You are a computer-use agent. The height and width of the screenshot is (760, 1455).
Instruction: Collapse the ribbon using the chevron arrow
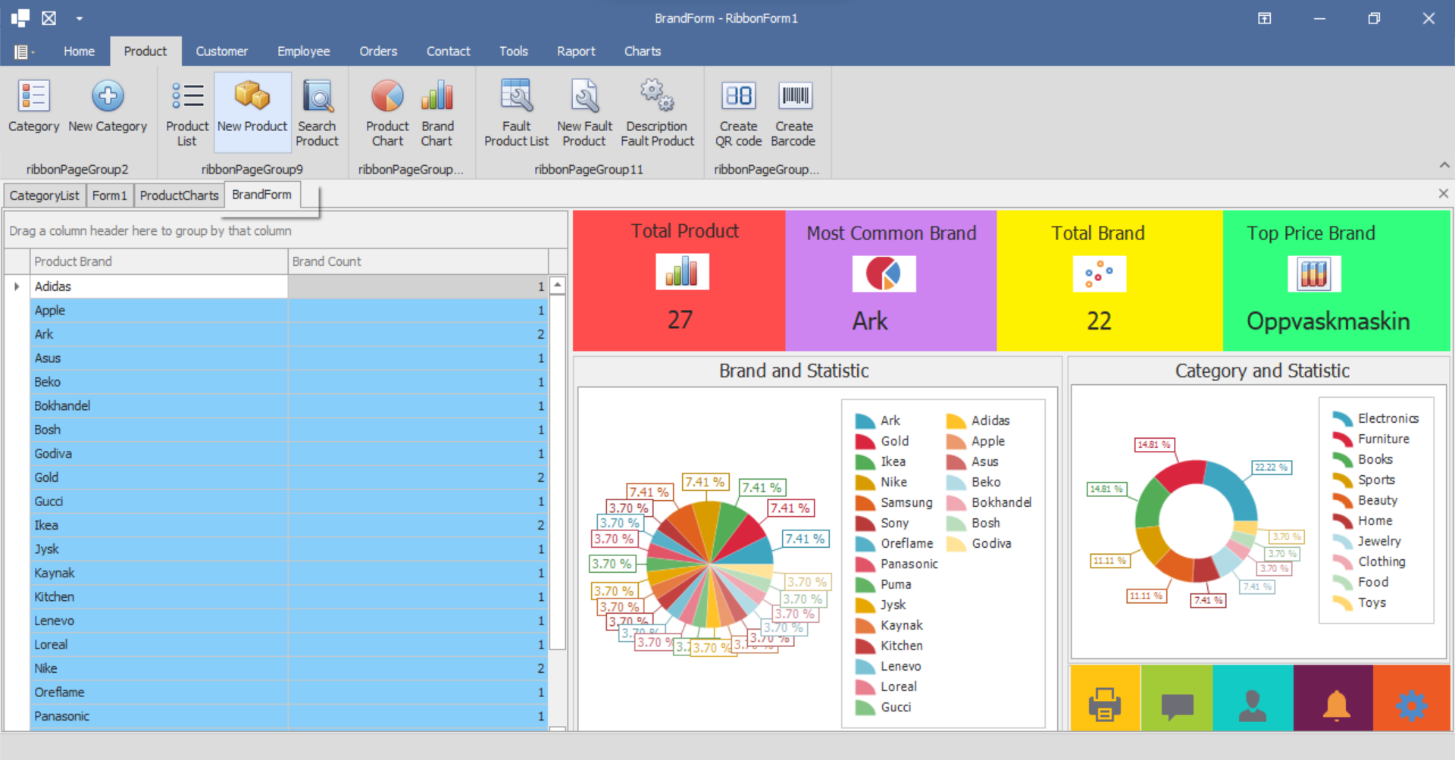point(1444,165)
